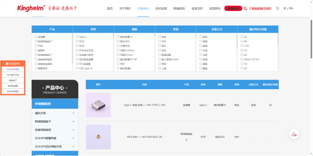Open product IPEX 内针——KH-IPEX-K501-29

pos(145,137)
